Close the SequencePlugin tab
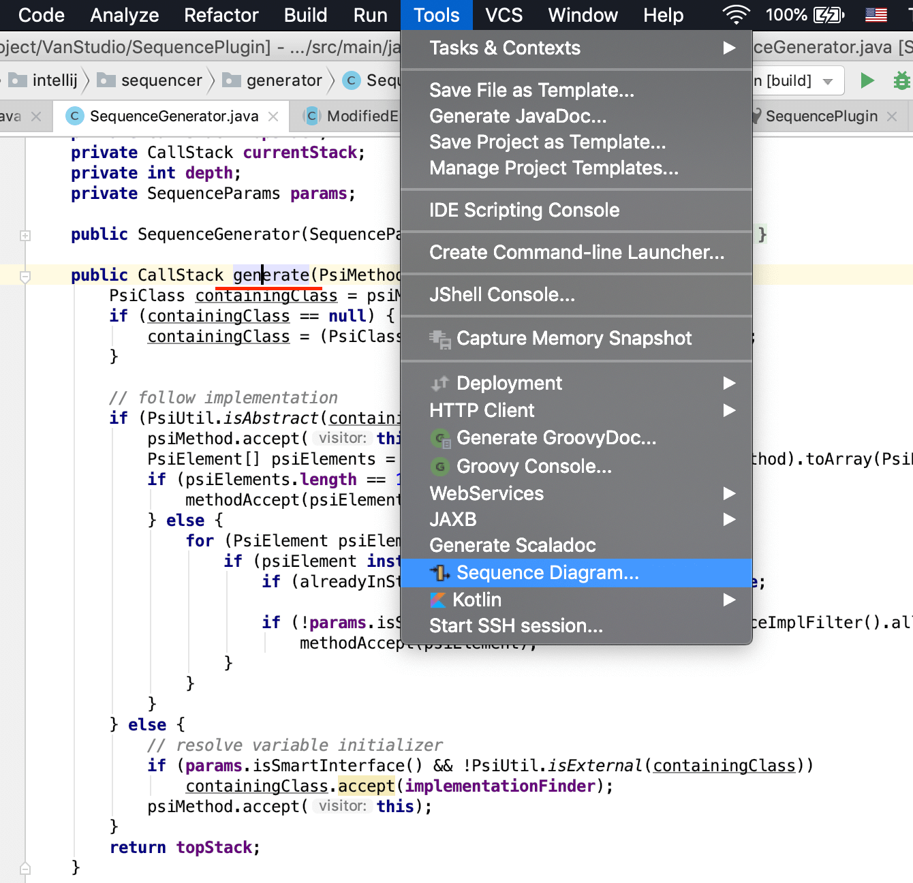 point(892,117)
